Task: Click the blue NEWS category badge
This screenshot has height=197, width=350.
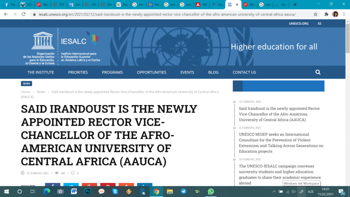Action: (26, 83)
